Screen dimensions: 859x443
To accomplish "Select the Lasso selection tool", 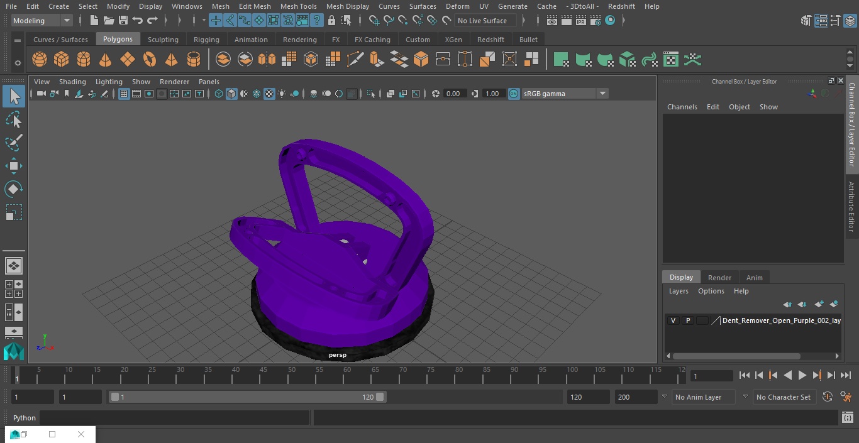I will click(x=13, y=119).
